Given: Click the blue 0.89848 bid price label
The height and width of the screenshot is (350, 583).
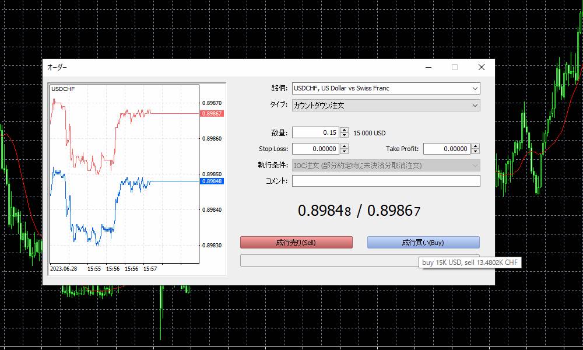Looking at the screenshot, I should tap(211, 181).
